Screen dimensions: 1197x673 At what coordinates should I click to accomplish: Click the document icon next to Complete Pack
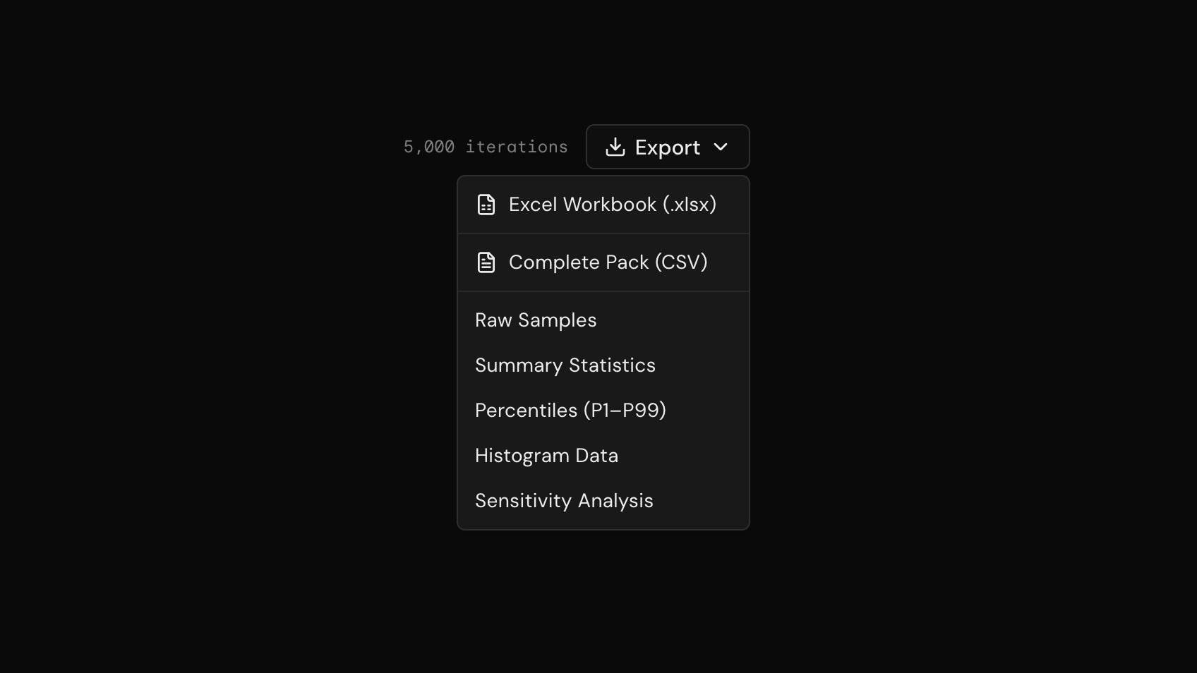pos(486,262)
